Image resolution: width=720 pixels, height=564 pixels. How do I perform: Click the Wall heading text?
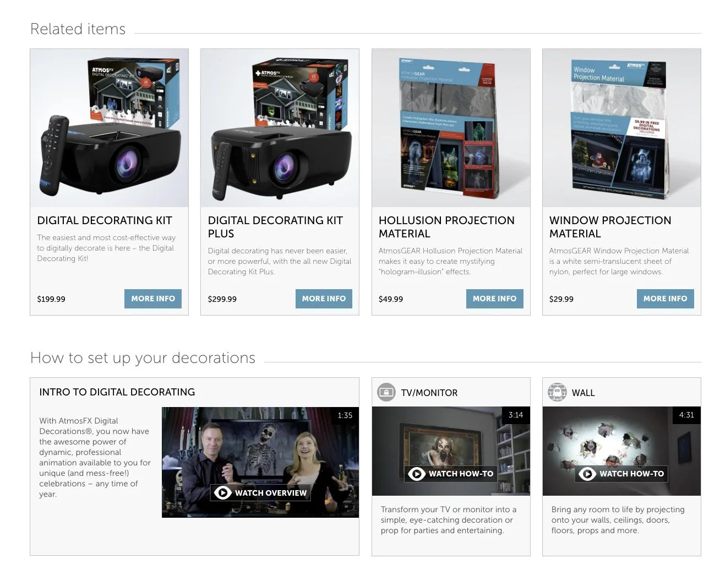tap(583, 393)
